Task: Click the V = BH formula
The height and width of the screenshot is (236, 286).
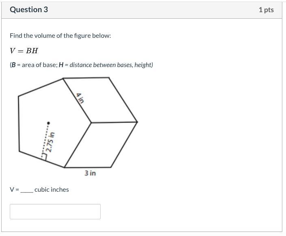Action: 24,51
